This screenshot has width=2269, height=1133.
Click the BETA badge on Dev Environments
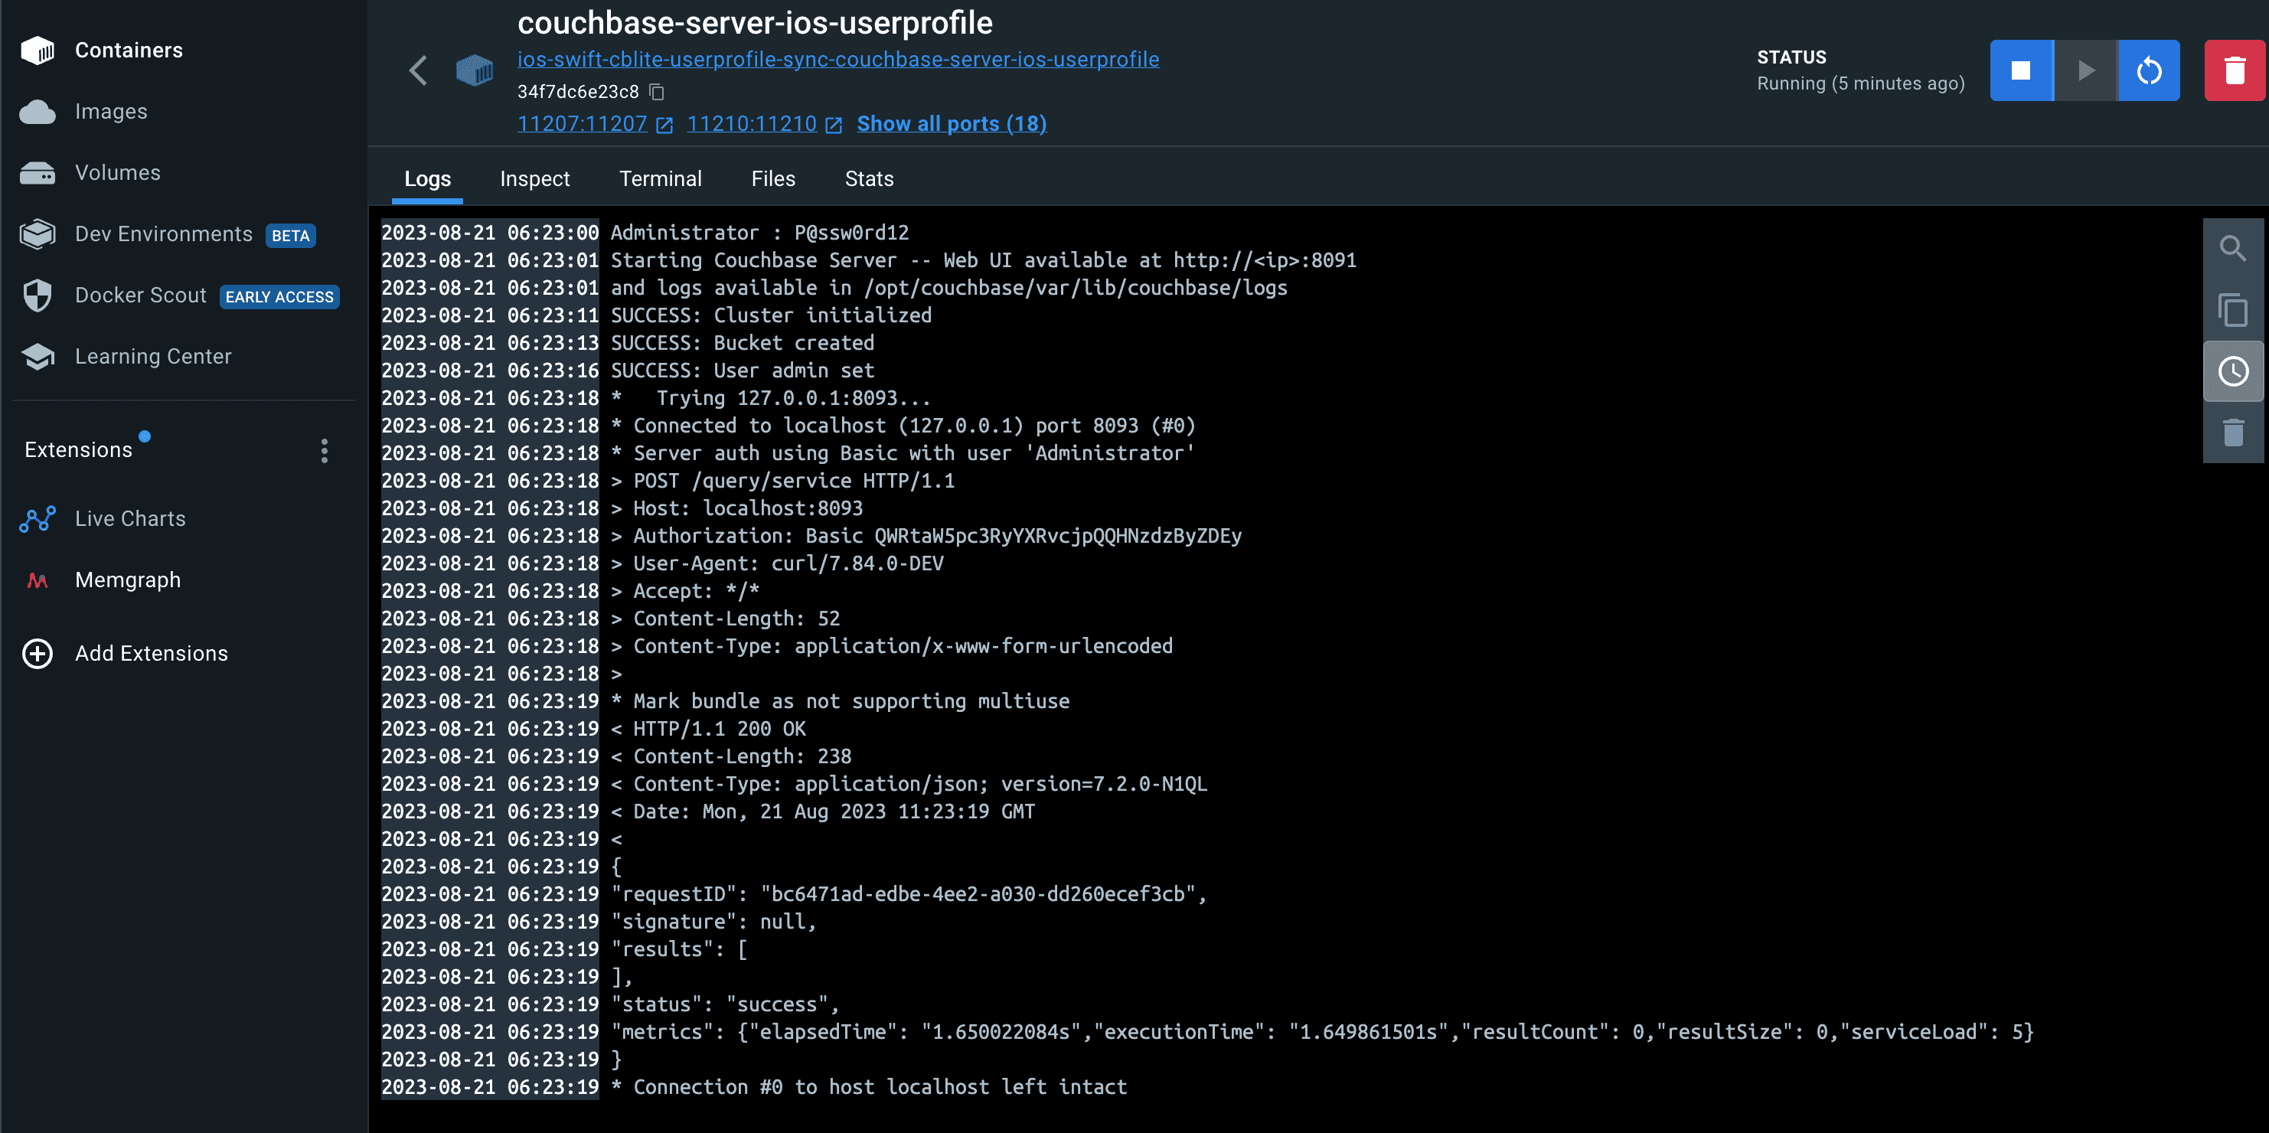click(291, 235)
